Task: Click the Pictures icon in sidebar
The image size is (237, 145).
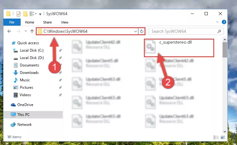Action: click(16, 87)
